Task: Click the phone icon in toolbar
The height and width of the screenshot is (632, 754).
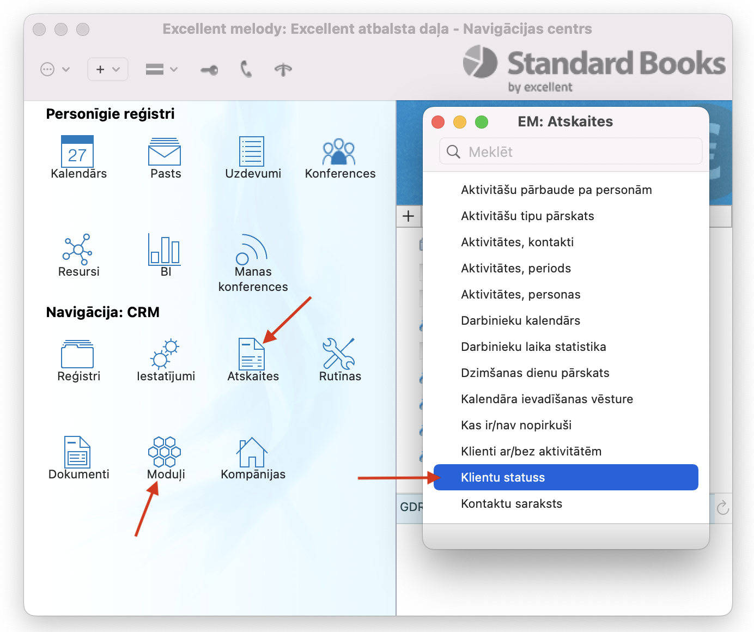Action: [246, 69]
